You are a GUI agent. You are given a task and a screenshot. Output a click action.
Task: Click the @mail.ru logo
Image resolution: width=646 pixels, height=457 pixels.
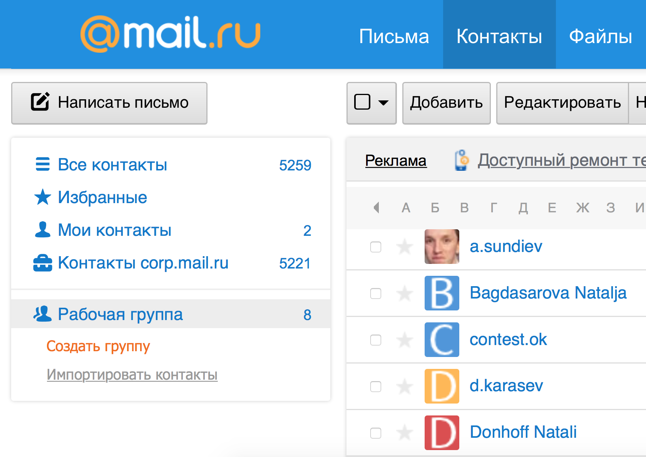[x=171, y=34]
